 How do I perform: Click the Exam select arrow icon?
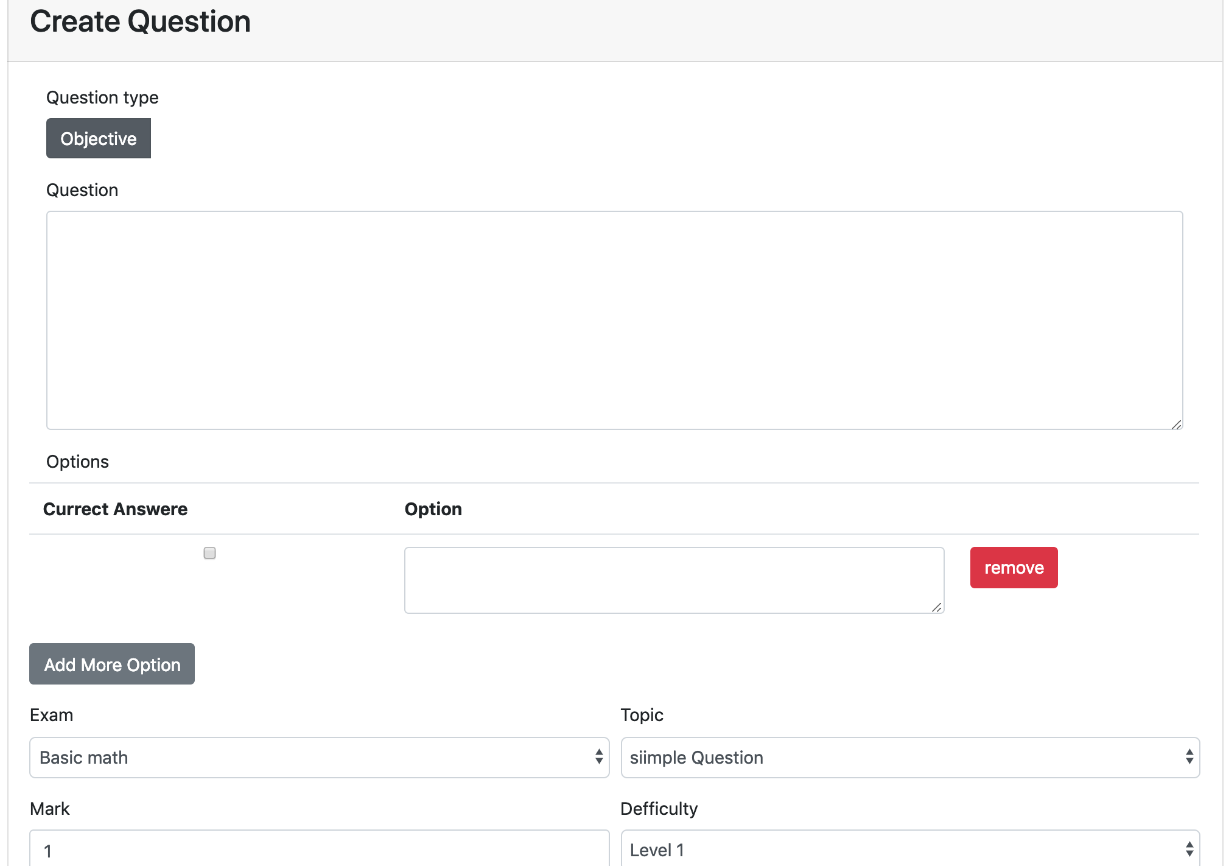599,757
